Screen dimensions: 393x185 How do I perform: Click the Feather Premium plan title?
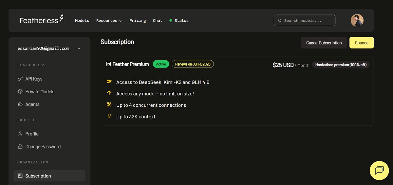(131, 64)
